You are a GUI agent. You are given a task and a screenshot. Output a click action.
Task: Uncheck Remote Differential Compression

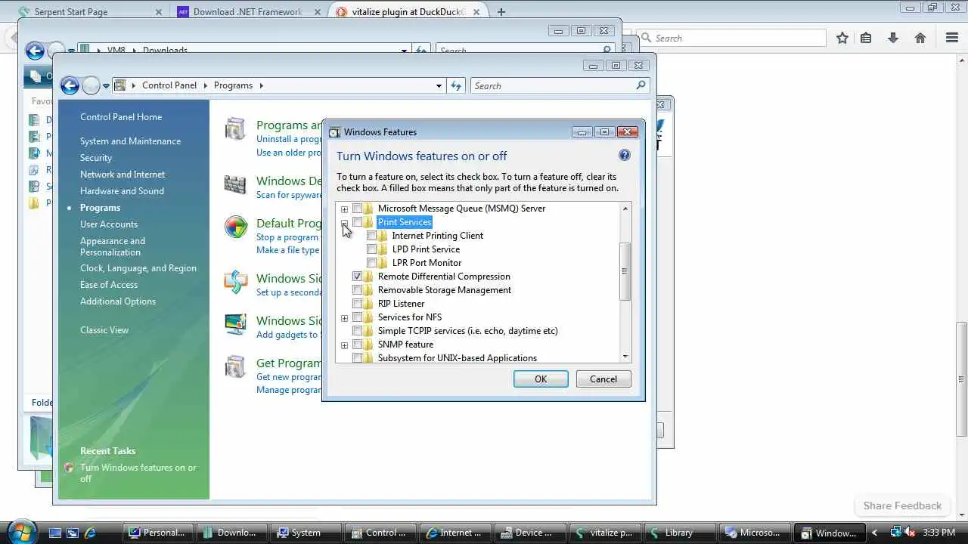pyautogui.click(x=357, y=277)
